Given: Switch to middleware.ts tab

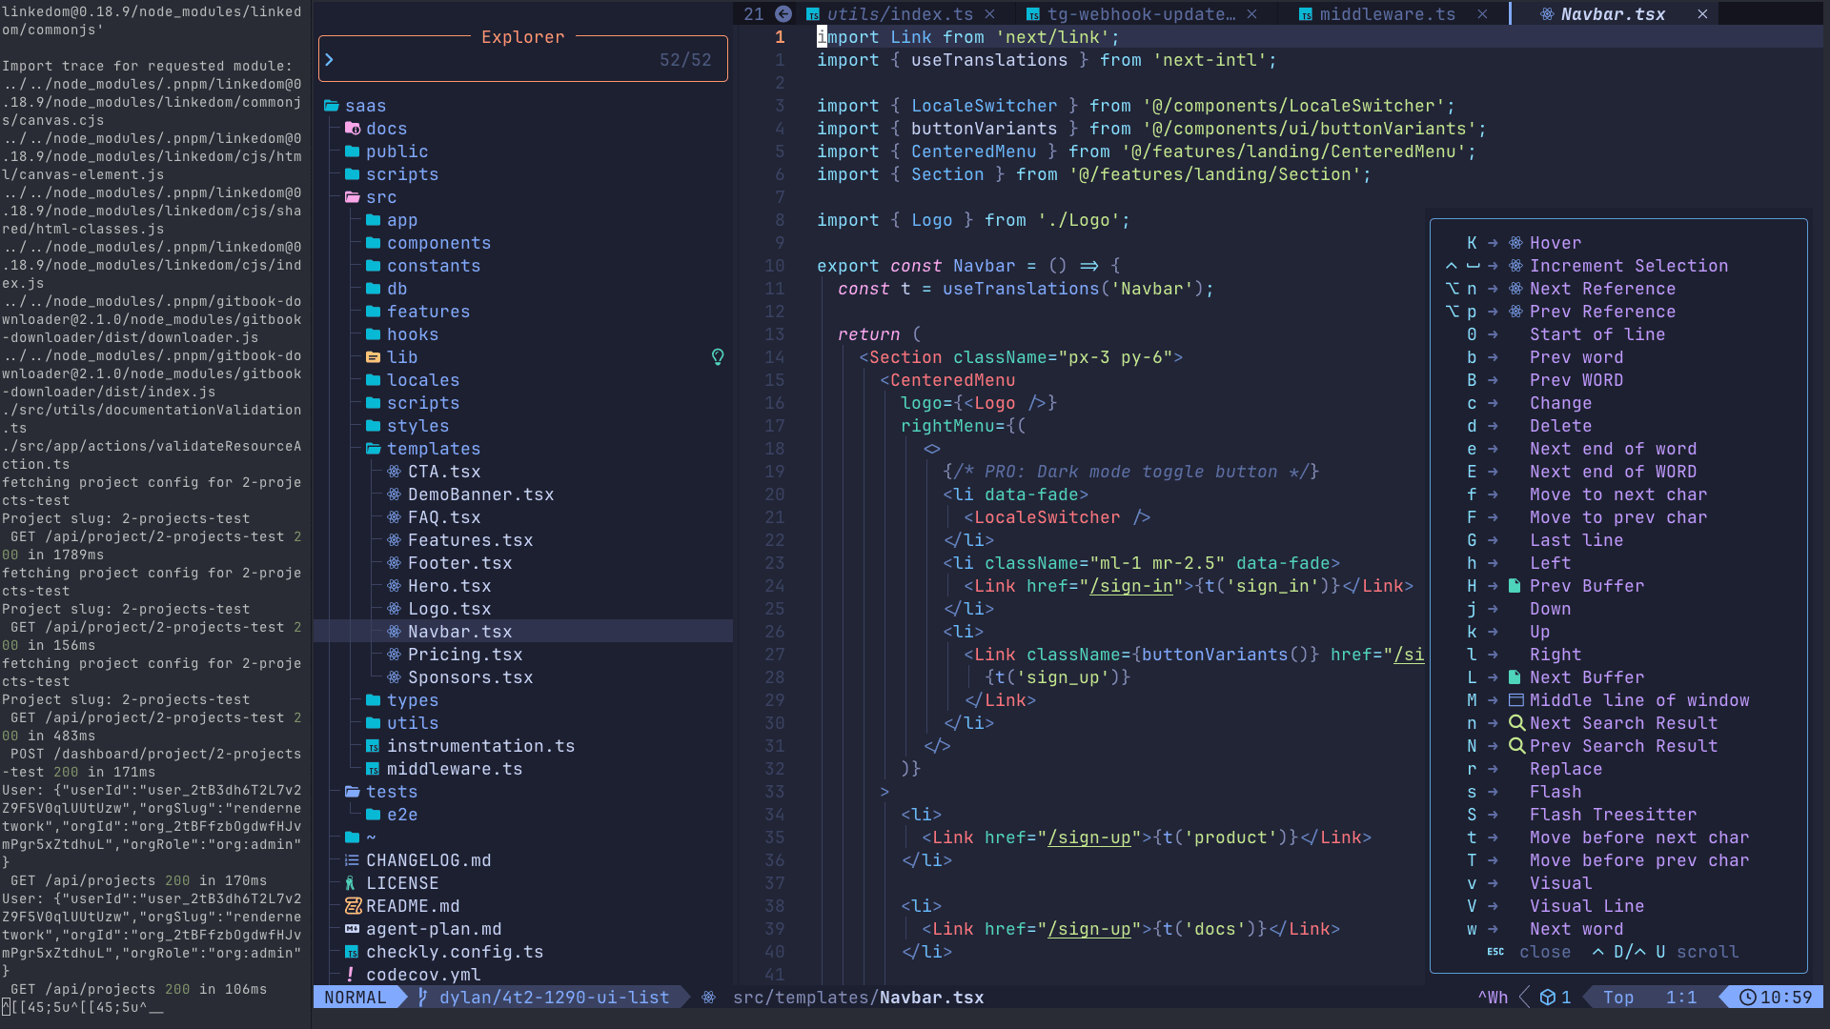Looking at the screenshot, I should tap(1387, 13).
